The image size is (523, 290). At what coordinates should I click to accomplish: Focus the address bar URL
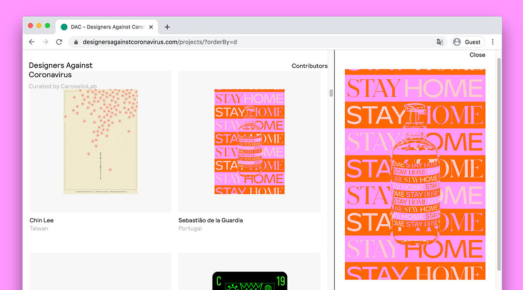[160, 42]
